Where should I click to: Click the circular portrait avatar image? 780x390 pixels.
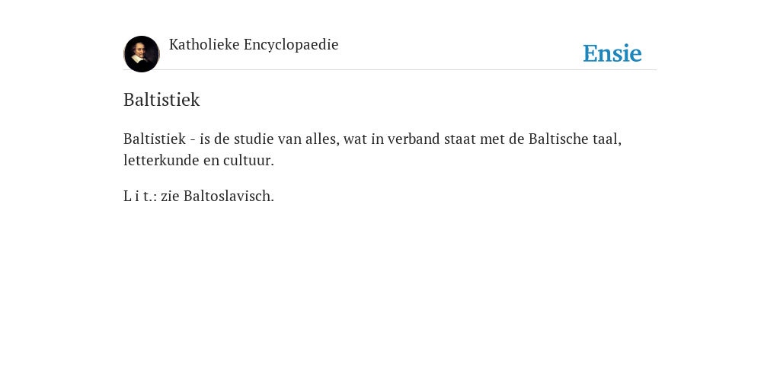(x=141, y=54)
